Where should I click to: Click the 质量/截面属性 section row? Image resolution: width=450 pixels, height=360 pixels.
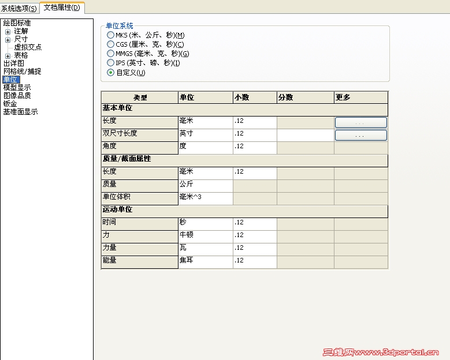pos(245,160)
